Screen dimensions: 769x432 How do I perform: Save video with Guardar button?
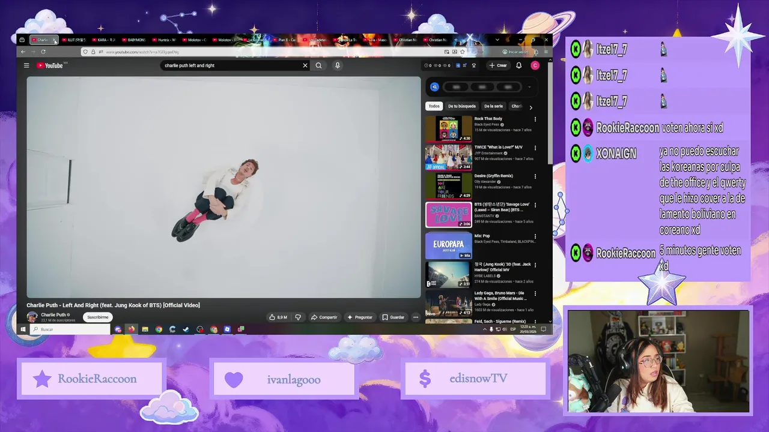pos(394,317)
